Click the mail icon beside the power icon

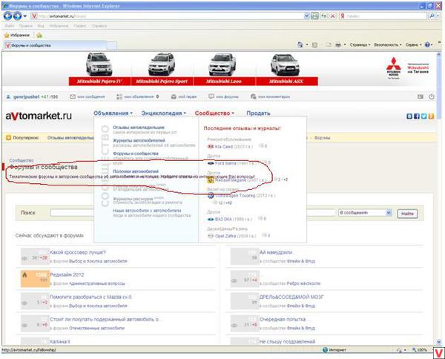coord(421,96)
